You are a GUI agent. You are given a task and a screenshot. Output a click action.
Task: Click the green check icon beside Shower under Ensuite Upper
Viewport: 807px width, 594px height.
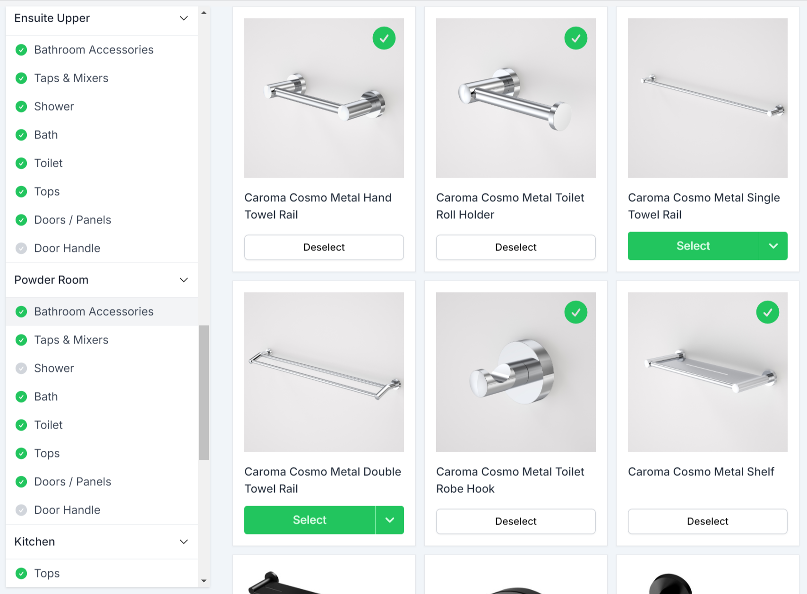21,106
